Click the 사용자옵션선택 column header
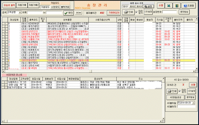 coord(103,20)
